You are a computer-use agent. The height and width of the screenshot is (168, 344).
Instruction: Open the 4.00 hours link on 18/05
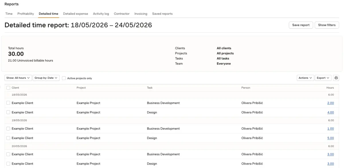331,112
